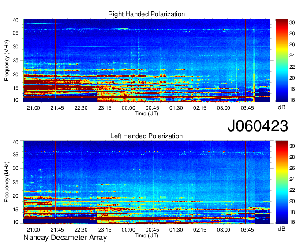The width and height of the screenshot is (300, 243).
Task: Click "21:00" time tick on Right Handed plot
Action: (33, 108)
